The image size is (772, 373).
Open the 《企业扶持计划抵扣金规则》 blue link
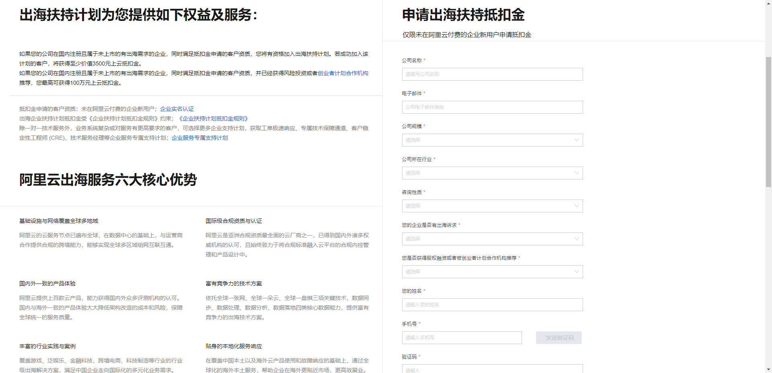(214, 118)
